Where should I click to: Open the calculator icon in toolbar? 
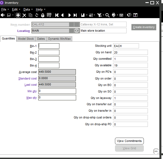pos(121,15)
